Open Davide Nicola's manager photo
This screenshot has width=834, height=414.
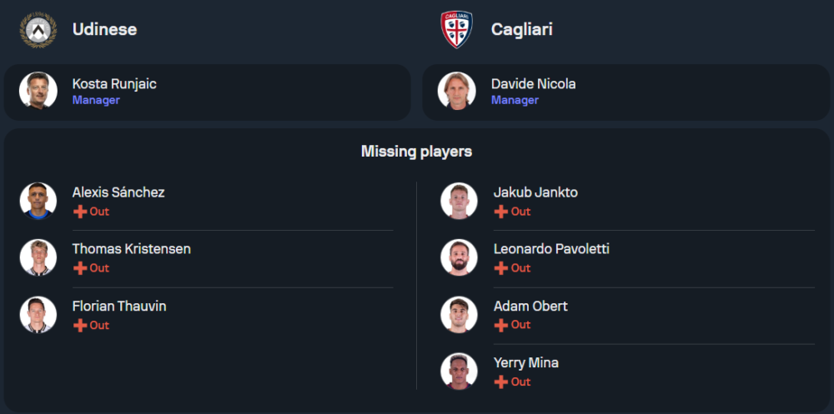(x=457, y=91)
